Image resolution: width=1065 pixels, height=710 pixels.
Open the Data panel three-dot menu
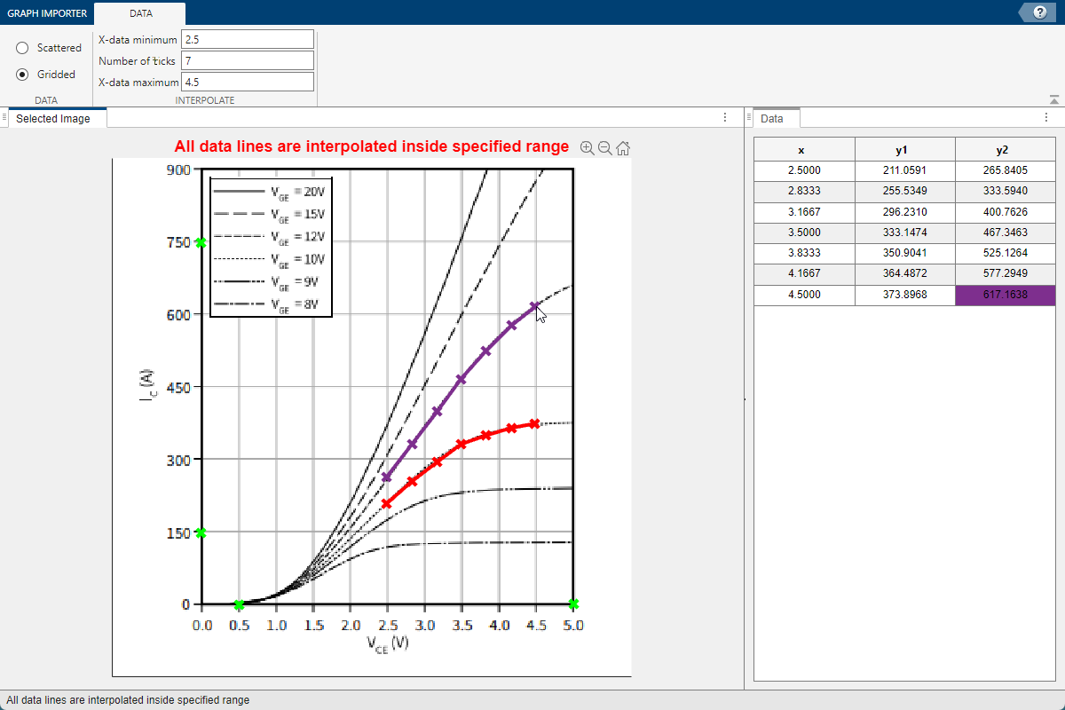click(x=1045, y=118)
